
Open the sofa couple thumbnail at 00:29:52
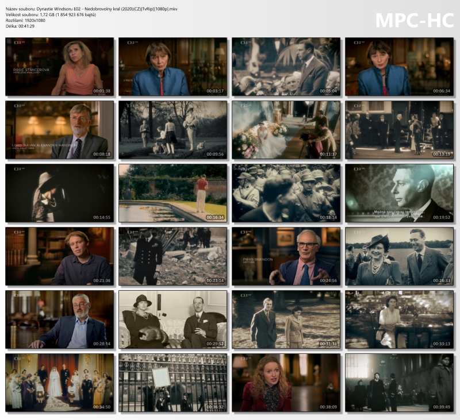click(173, 319)
